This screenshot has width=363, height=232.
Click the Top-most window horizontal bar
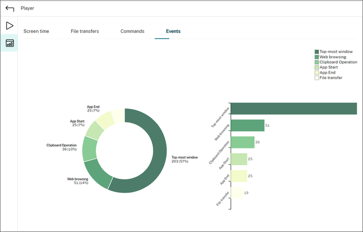pyautogui.click(x=294, y=109)
